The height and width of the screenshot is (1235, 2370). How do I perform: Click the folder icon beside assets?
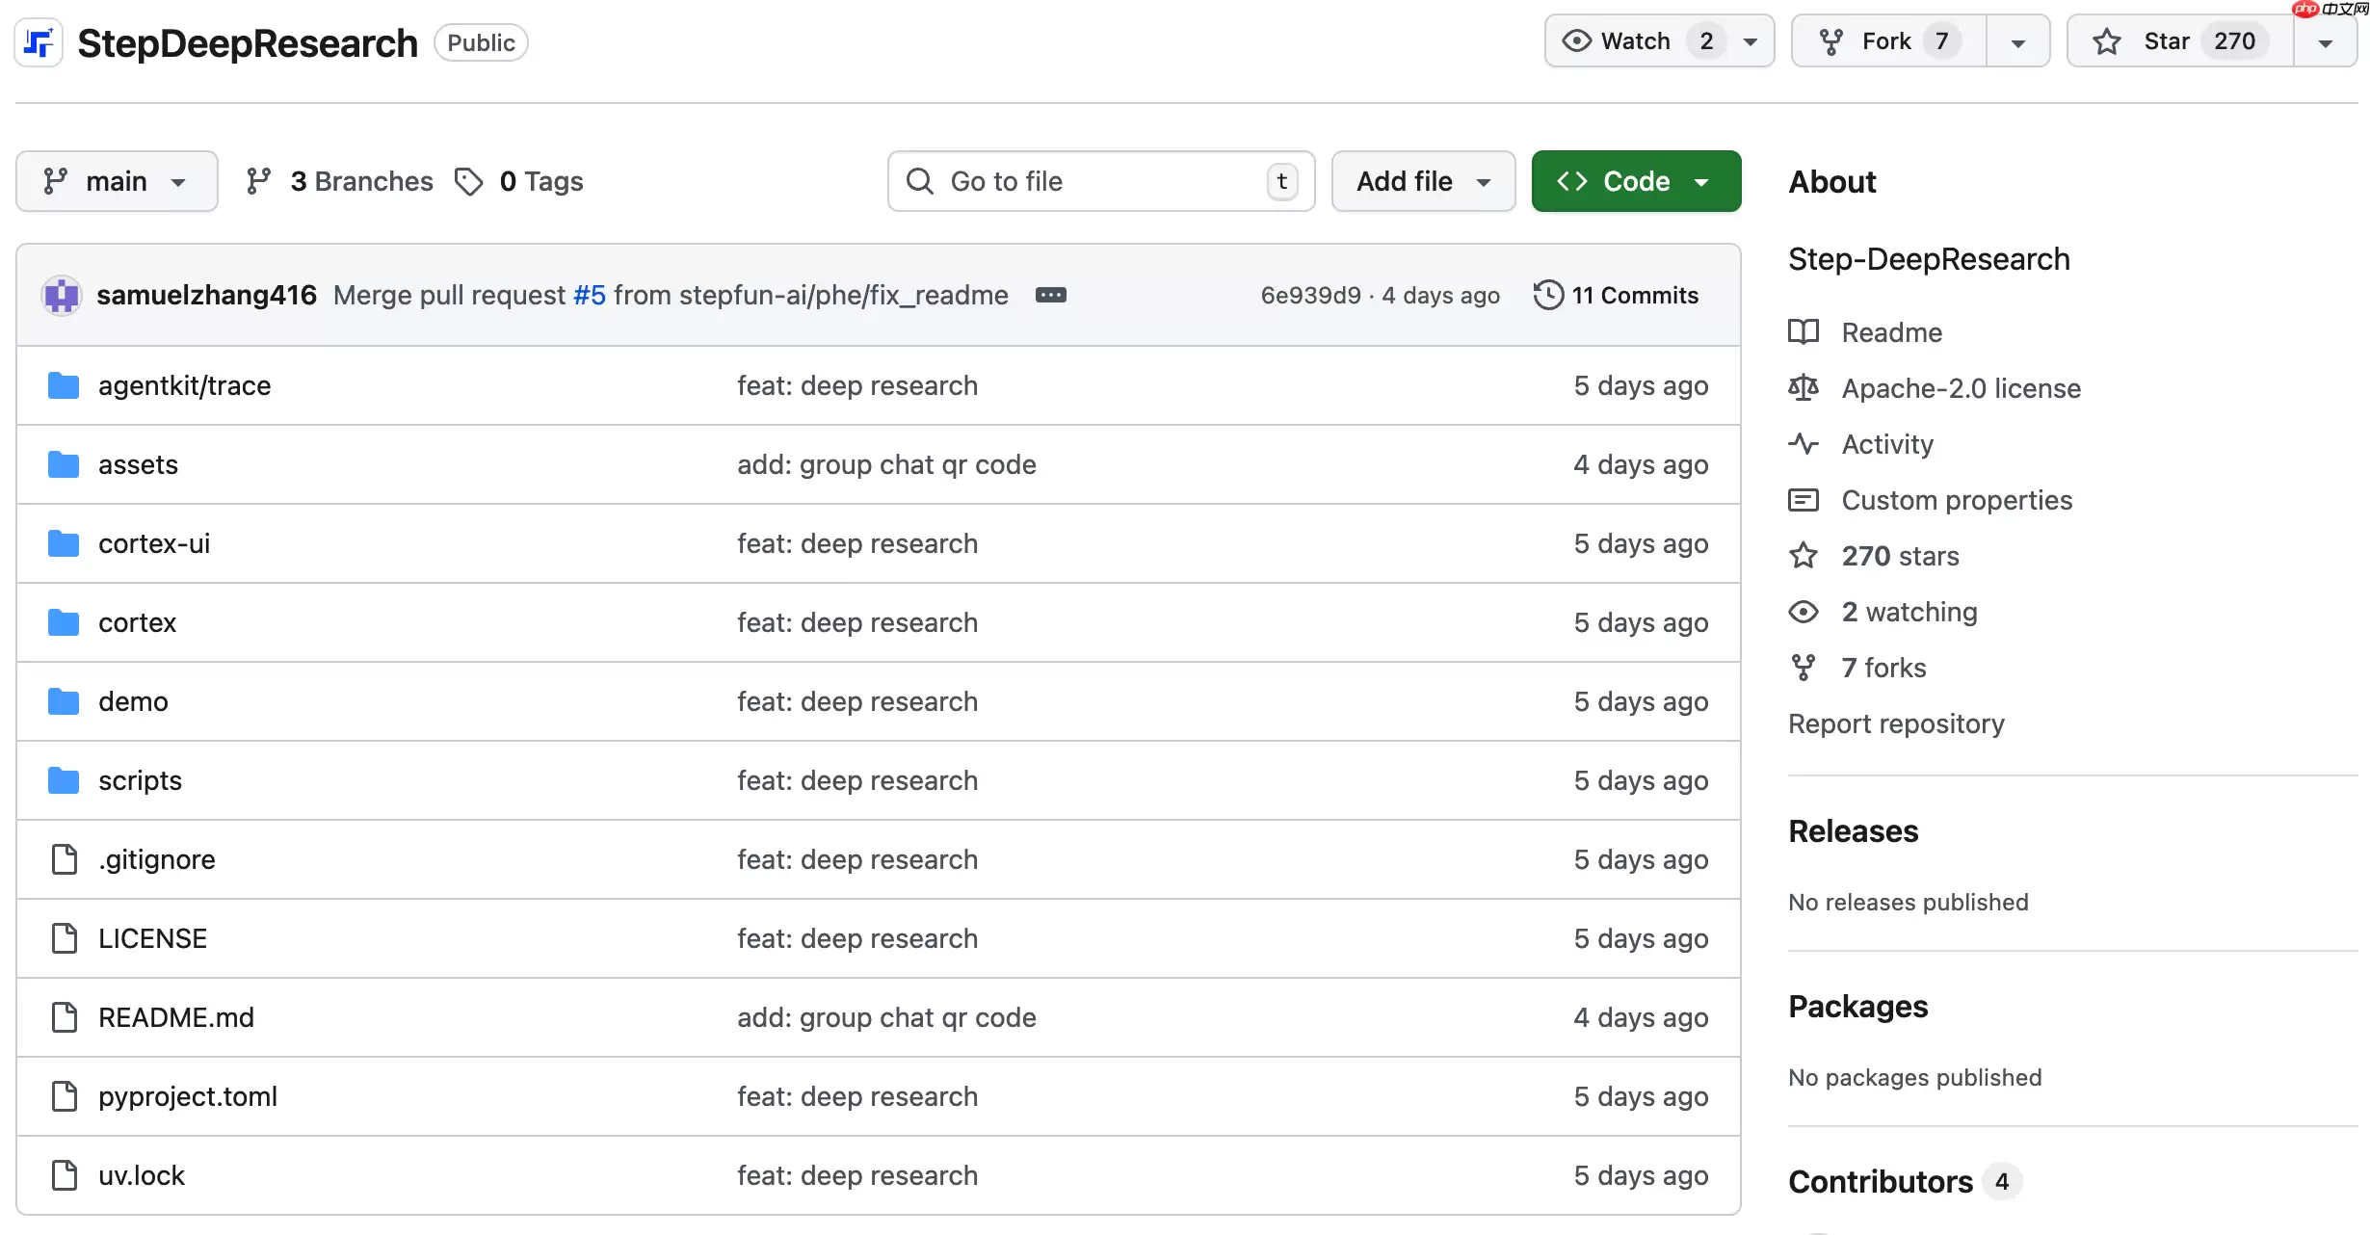63,463
